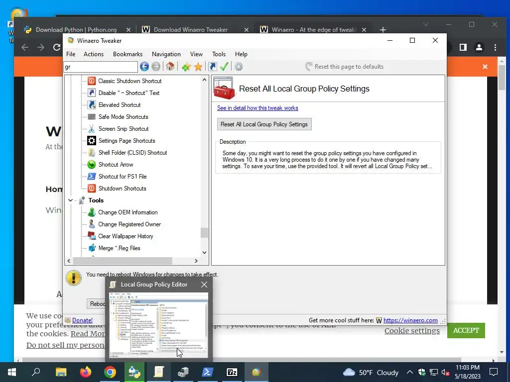
Task: Open 7-Zip from the taskbar
Action: click(x=232, y=372)
